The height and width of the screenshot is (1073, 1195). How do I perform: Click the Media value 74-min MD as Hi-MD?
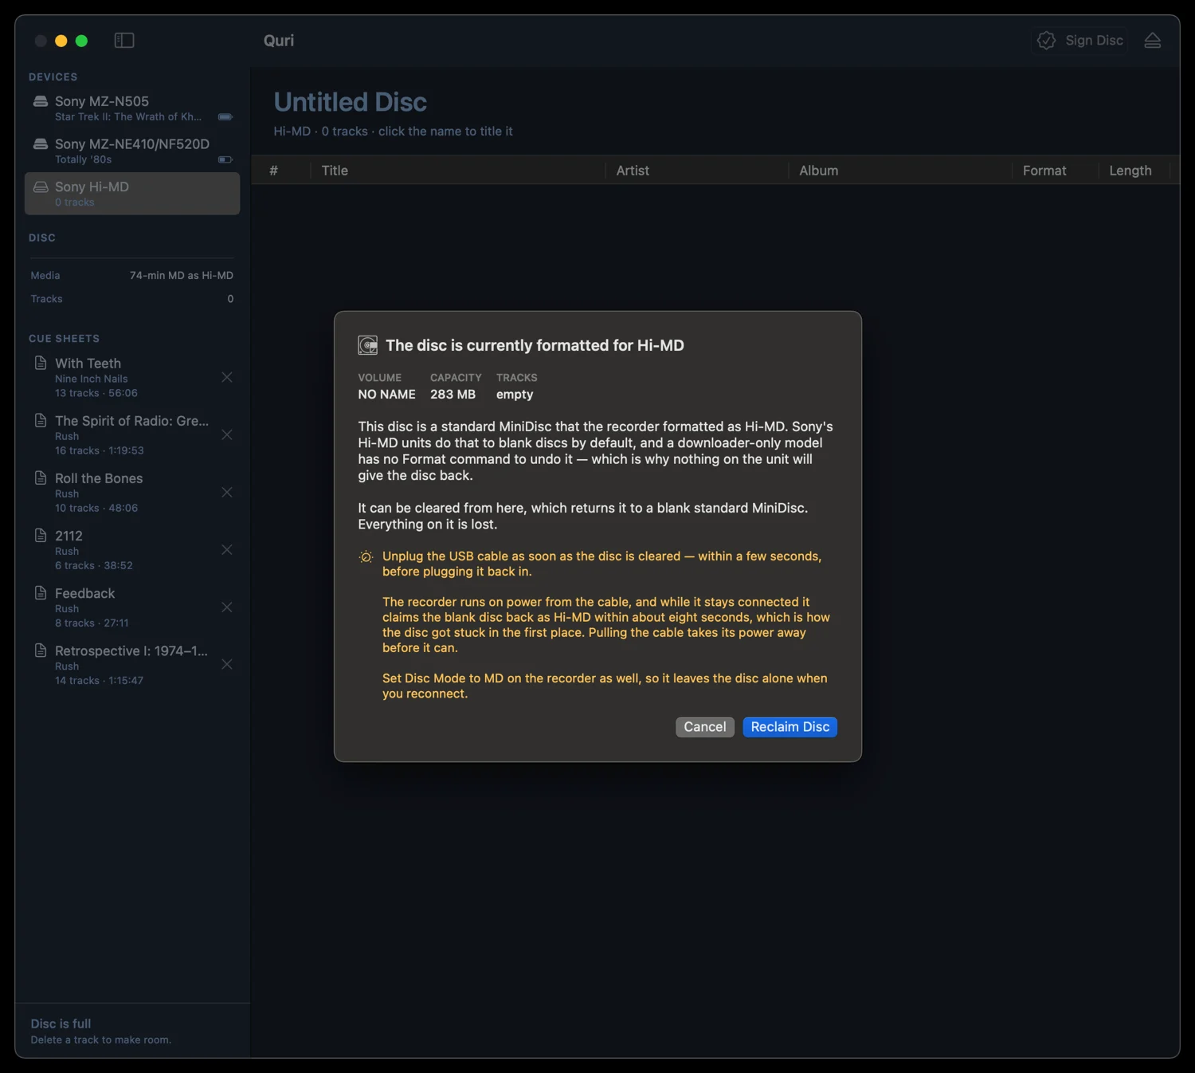click(x=182, y=276)
